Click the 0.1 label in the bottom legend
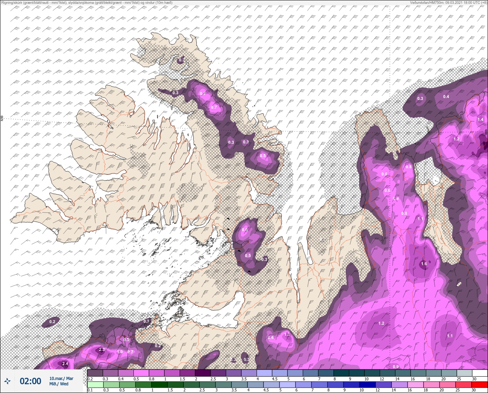 coord(90,390)
